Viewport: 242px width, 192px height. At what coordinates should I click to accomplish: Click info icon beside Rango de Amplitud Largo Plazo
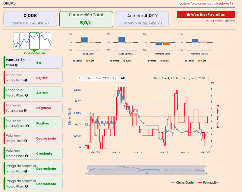pyautogui.click(x=26, y=171)
